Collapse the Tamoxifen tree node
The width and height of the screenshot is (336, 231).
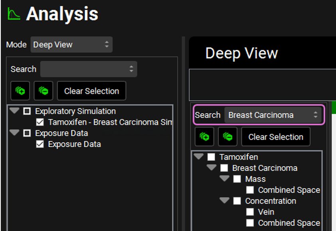click(199, 157)
